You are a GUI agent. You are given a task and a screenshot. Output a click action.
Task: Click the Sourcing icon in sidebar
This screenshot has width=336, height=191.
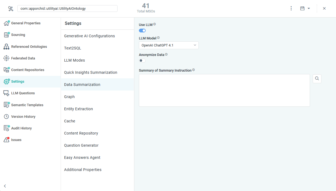pos(6,35)
